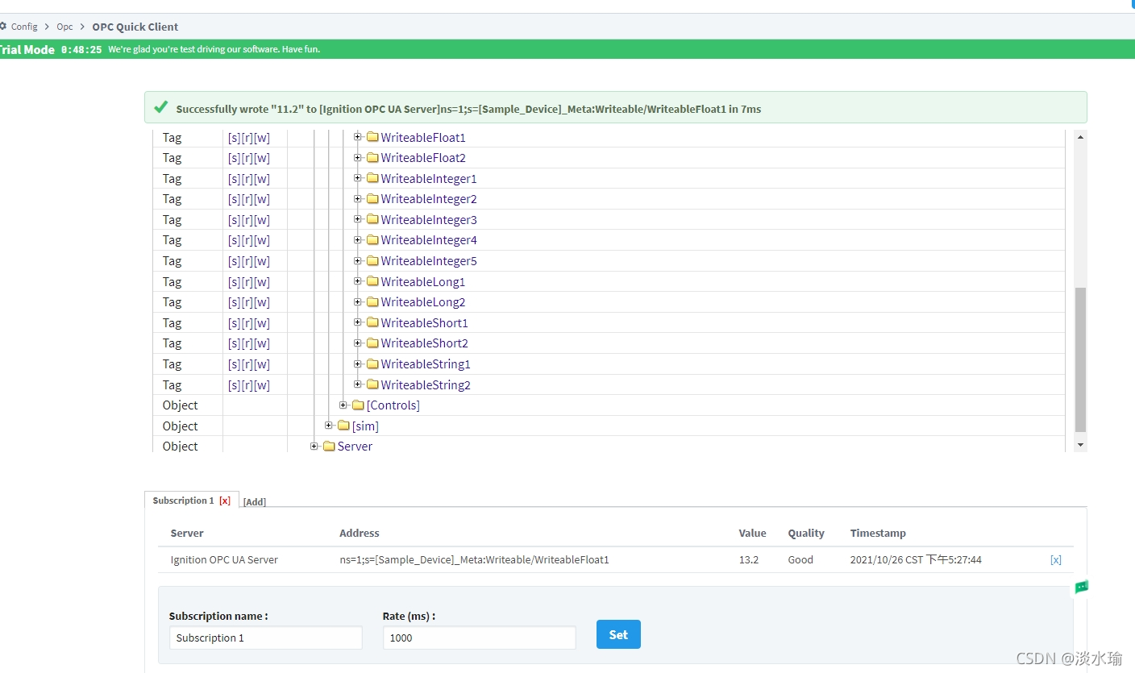Read [r] the WriteableFloat1 tag

point(247,138)
